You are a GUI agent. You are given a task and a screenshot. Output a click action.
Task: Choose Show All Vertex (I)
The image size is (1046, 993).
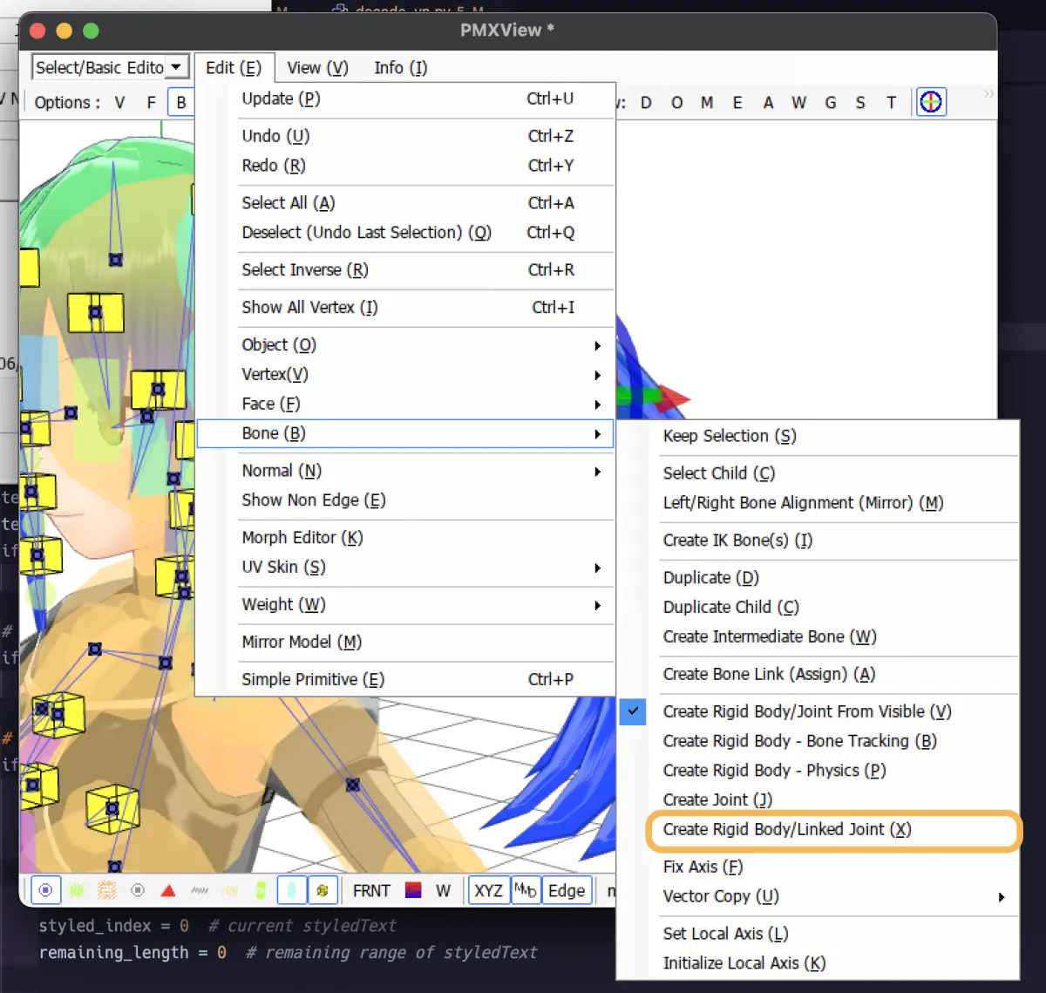click(405, 308)
